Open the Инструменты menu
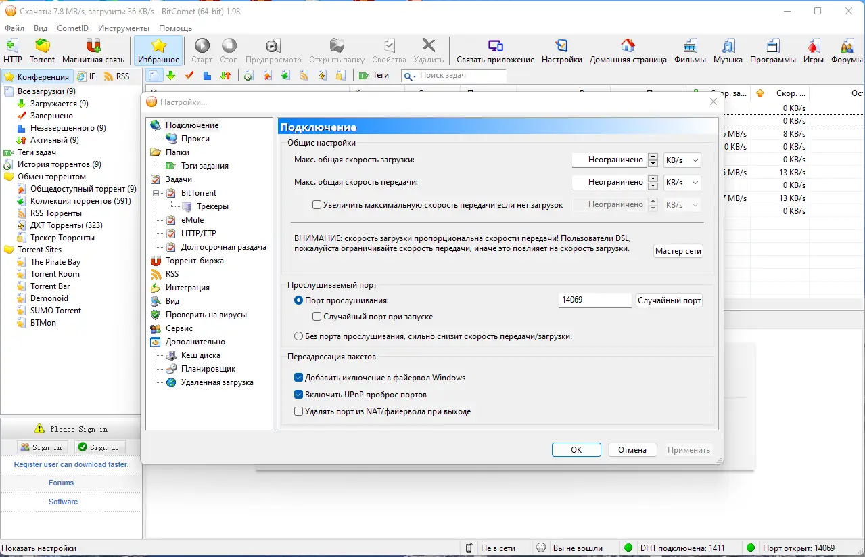Screen dimensions: 865x557 pos(124,28)
